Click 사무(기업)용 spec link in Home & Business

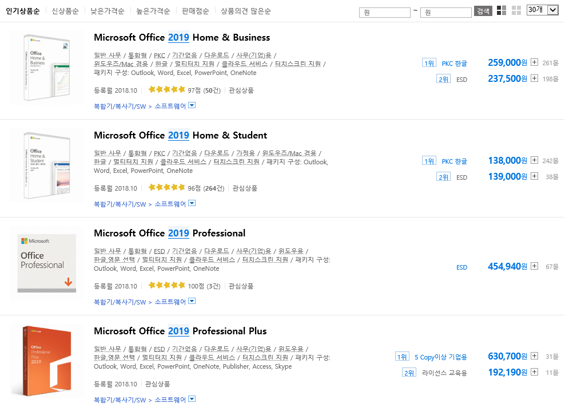coord(254,55)
